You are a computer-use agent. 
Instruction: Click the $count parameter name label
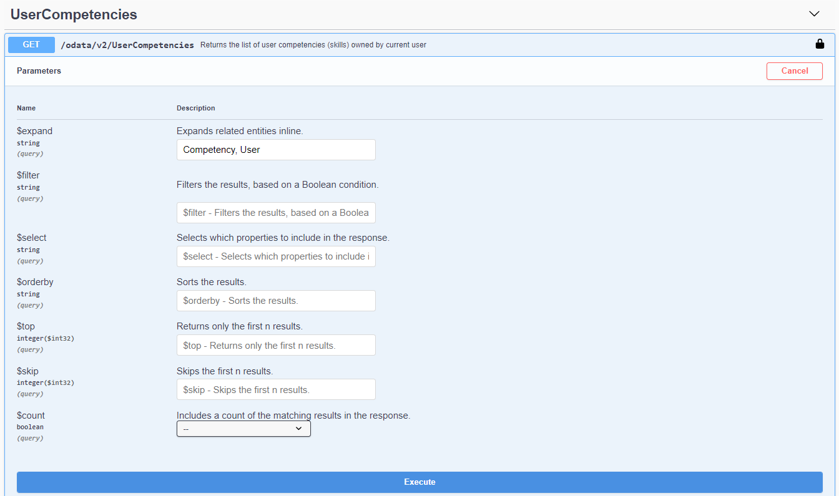click(x=31, y=416)
